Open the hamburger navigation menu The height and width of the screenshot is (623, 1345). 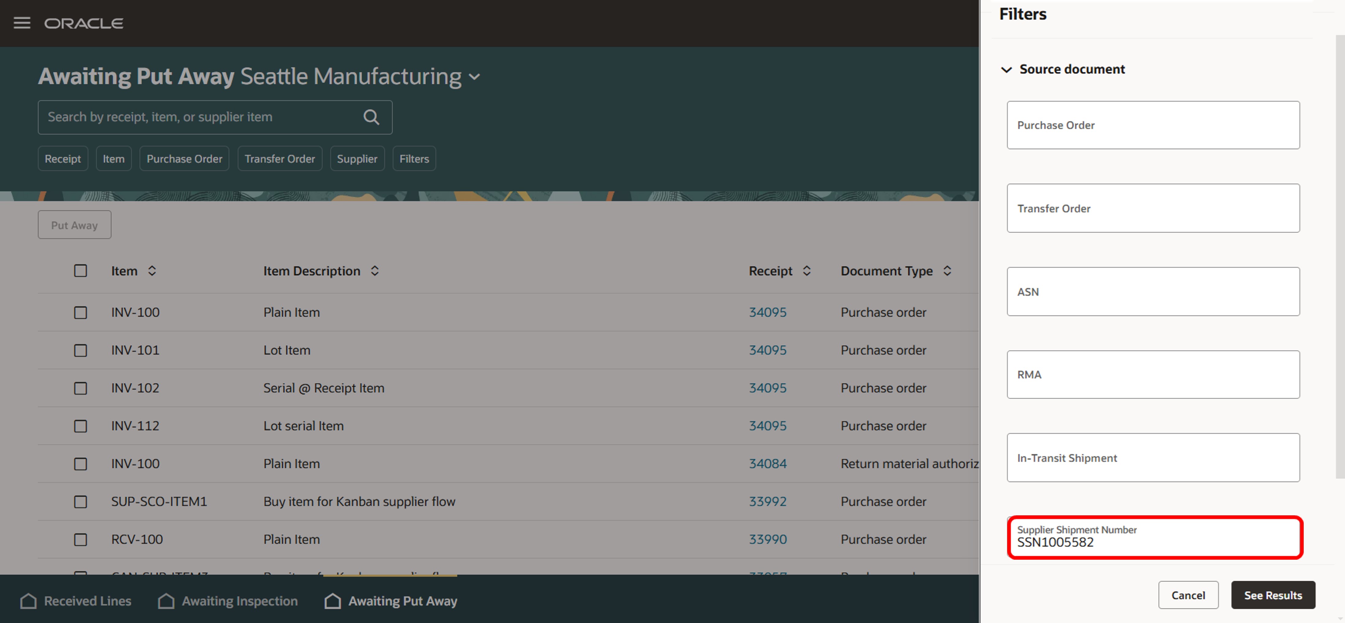[x=21, y=23]
